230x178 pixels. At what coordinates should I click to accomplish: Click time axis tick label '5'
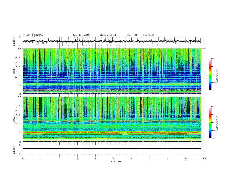pyautogui.click(x=114, y=159)
